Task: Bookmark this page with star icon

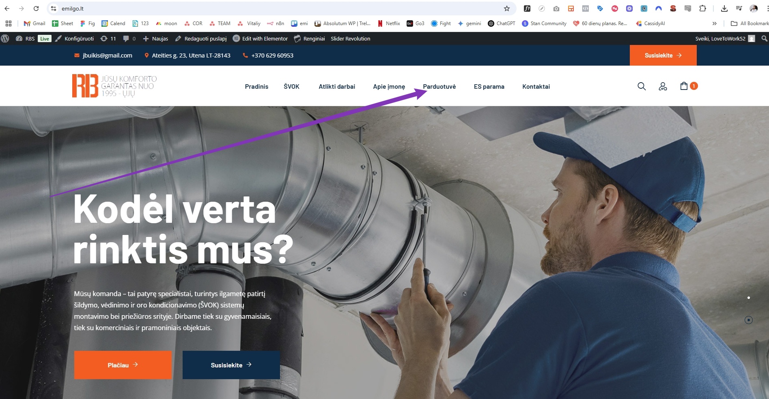Action: pos(507,9)
